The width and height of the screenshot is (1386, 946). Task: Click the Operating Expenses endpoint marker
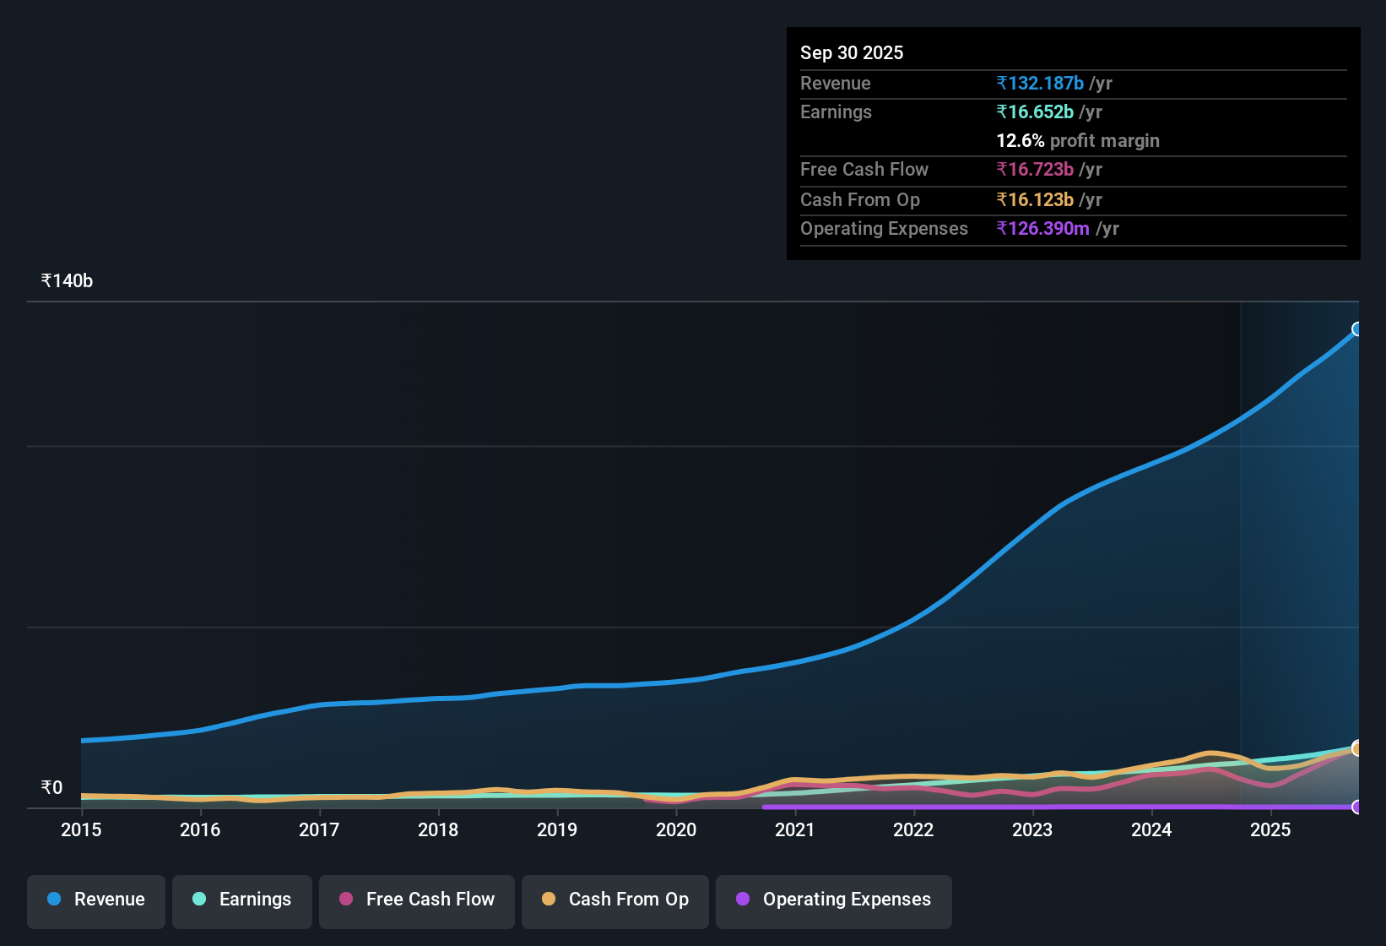tap(1357, 807)
